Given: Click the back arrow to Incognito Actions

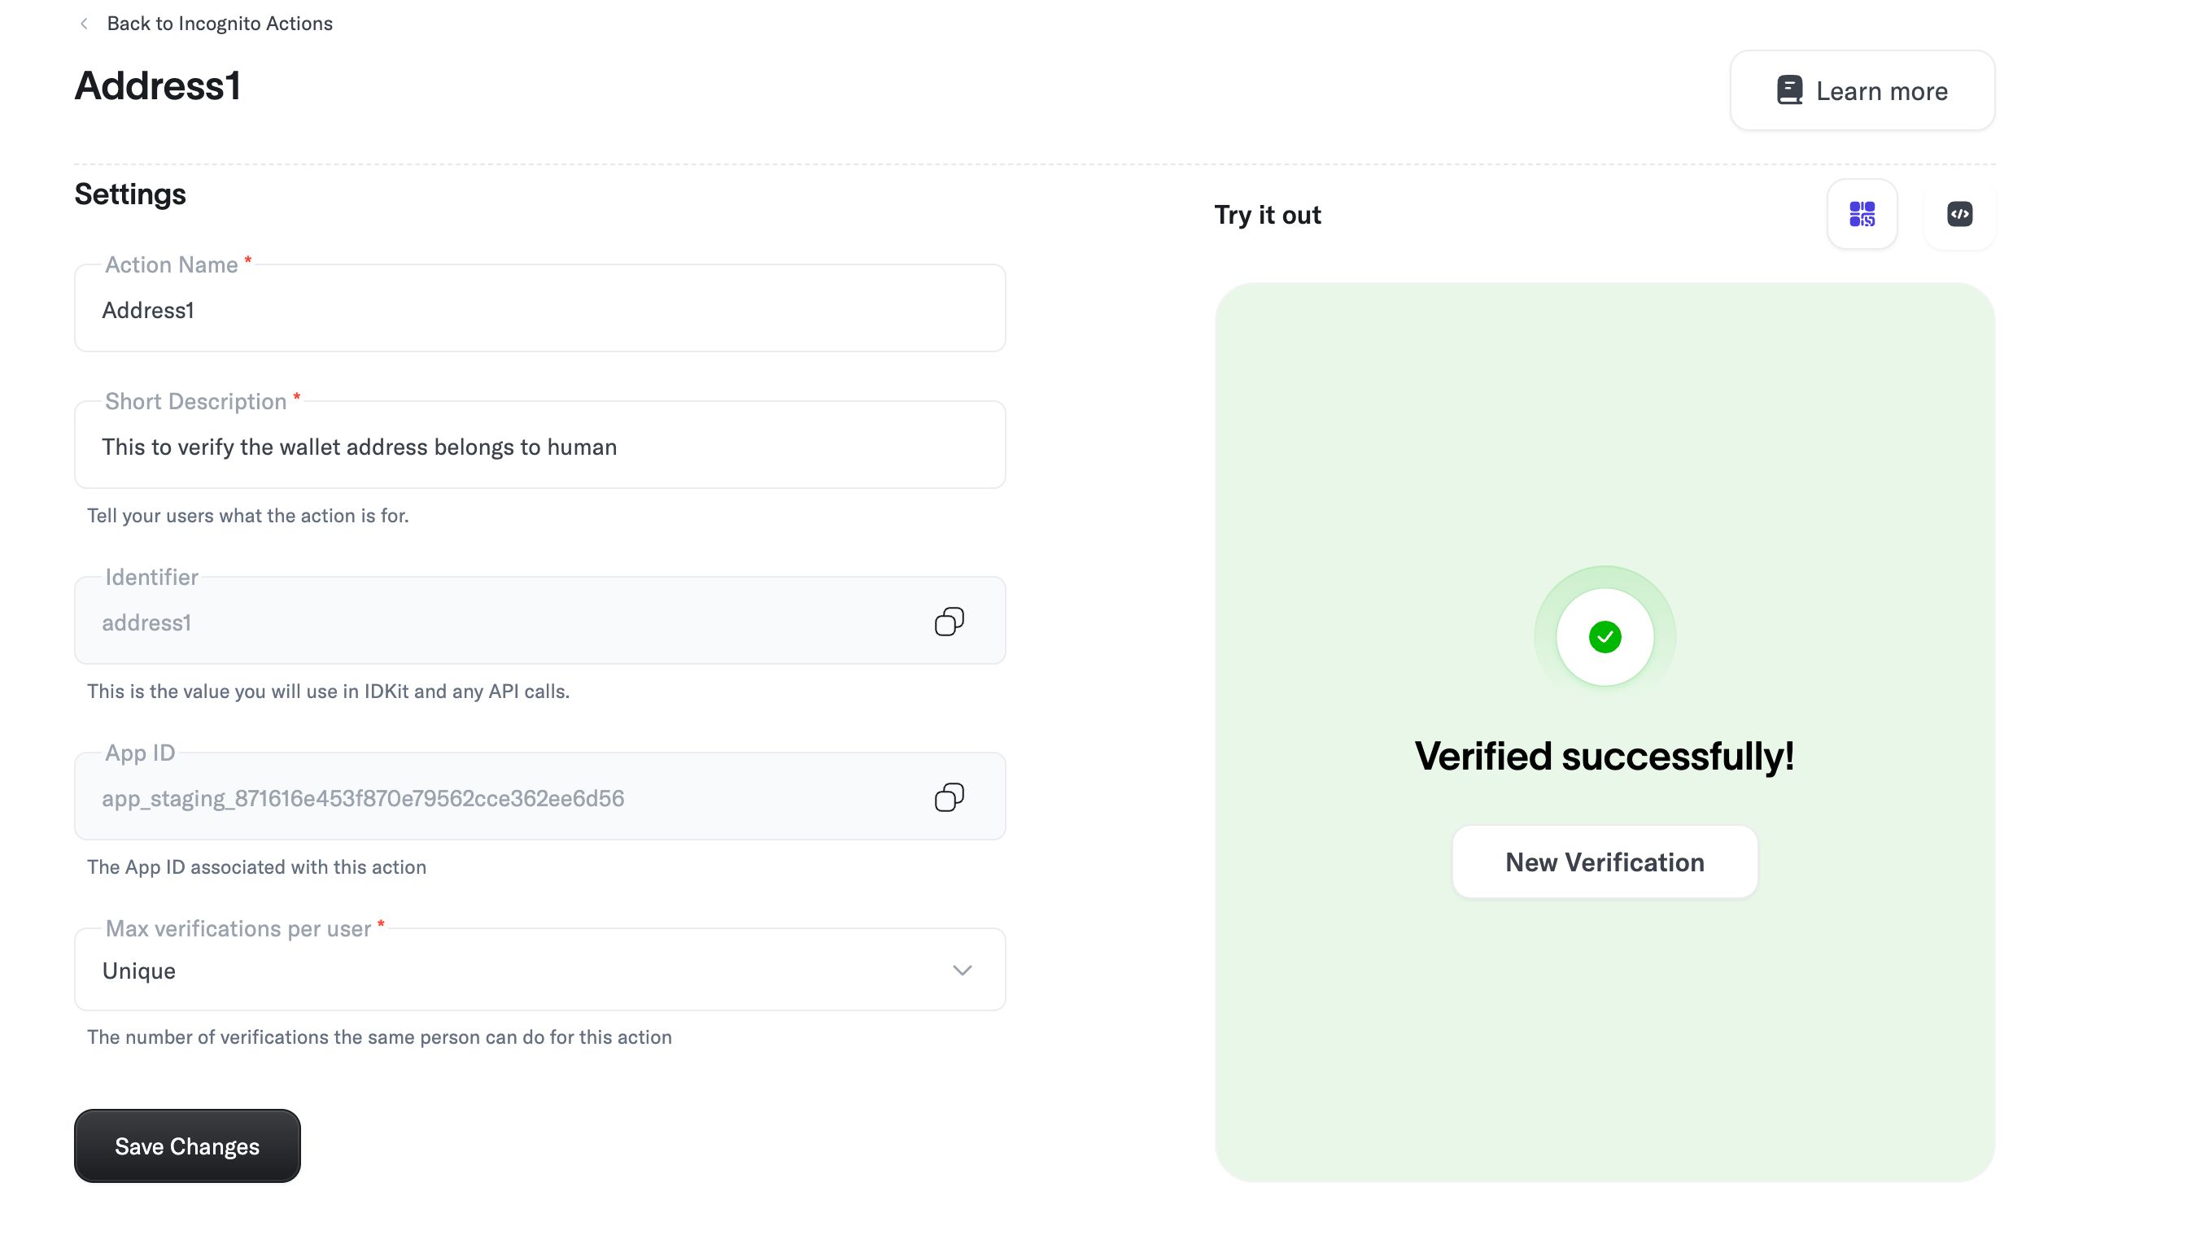Looking at the screenshot, I should tap(83, 24).
